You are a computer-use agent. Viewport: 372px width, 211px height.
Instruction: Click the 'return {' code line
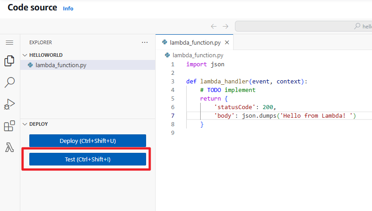point(214,98)
